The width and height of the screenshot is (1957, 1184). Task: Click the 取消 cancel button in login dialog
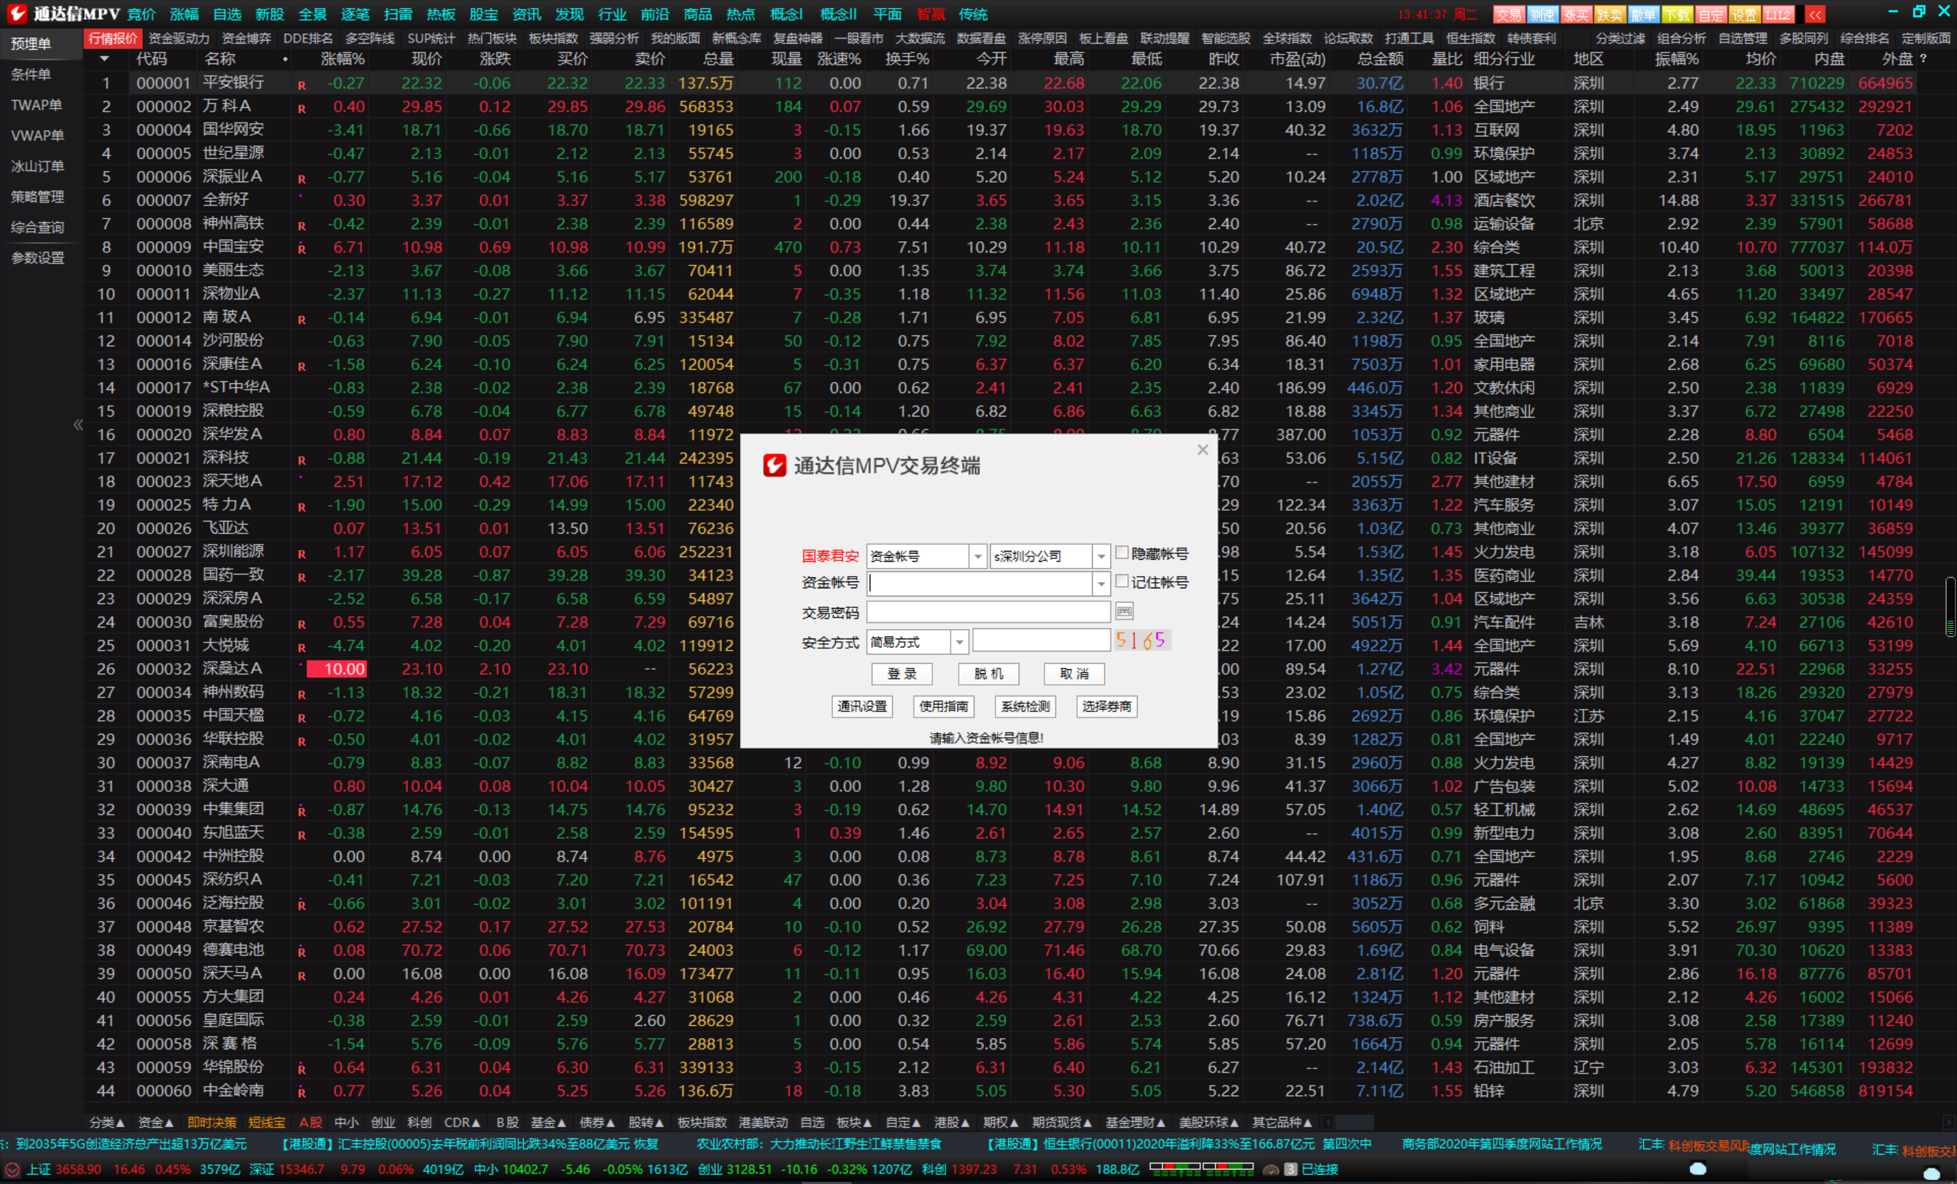point(1074,673)
